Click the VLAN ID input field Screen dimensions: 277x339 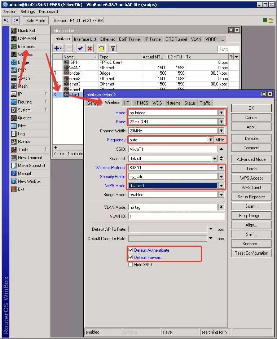[x=176, y=216]
